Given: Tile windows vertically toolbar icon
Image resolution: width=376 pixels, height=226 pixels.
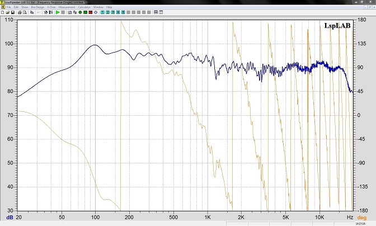Looking at the screenshot, I should click(x=161, y=12).
